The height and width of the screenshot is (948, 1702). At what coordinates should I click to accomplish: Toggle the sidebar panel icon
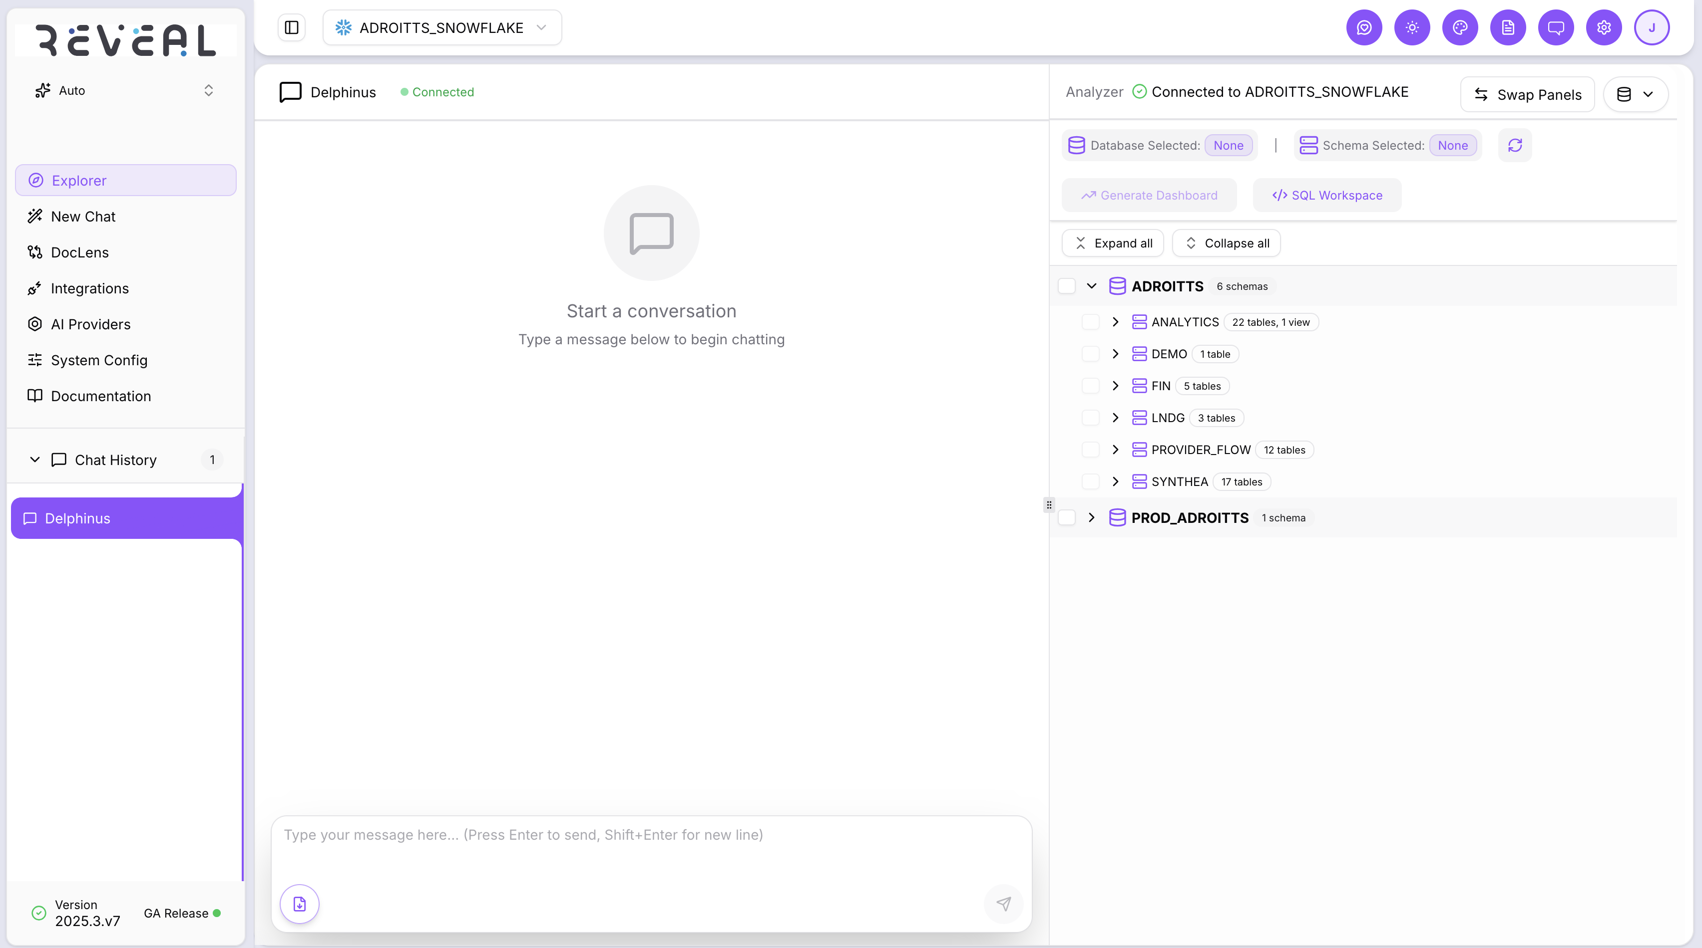291,27
